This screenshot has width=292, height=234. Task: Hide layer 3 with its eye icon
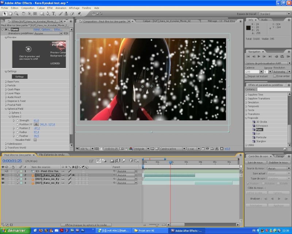(3, 179)
